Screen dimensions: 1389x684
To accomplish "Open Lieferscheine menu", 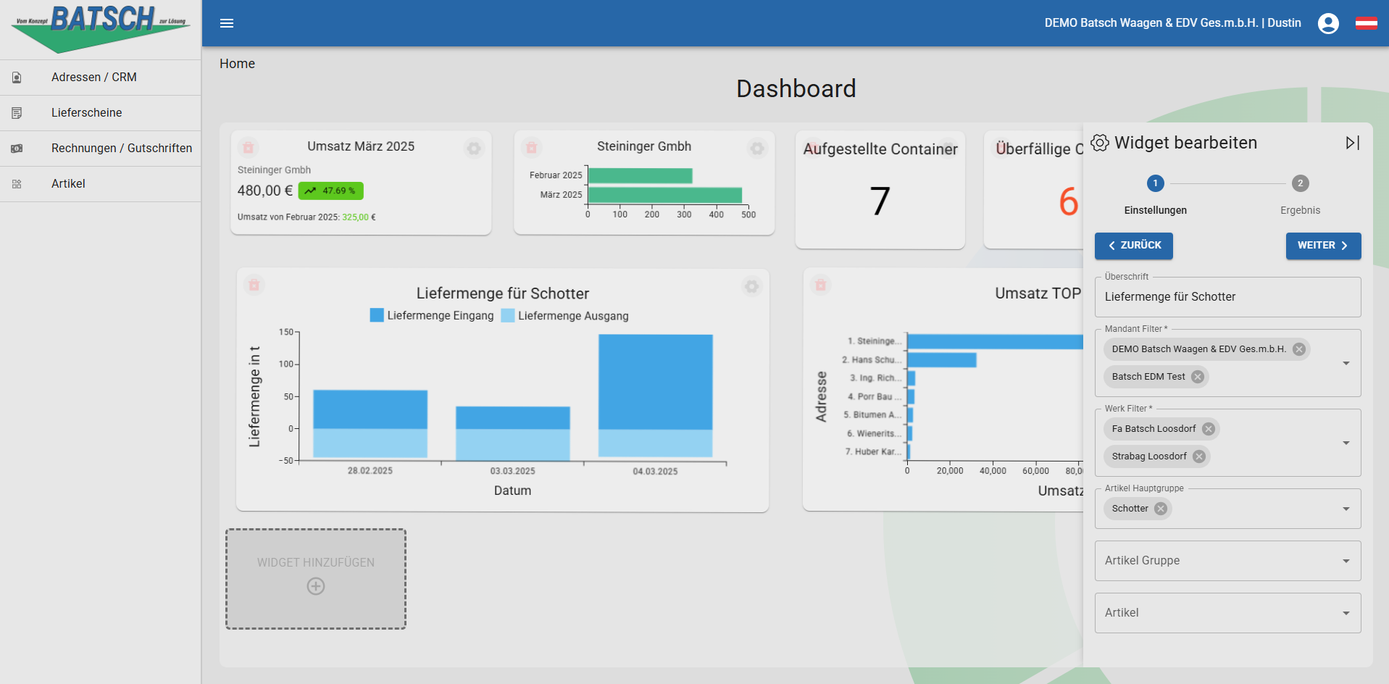I will click(x=100, y=113).
